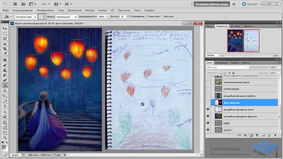Select the Healing Brush tool
The image size is (283, 159).
click(5, 60)
